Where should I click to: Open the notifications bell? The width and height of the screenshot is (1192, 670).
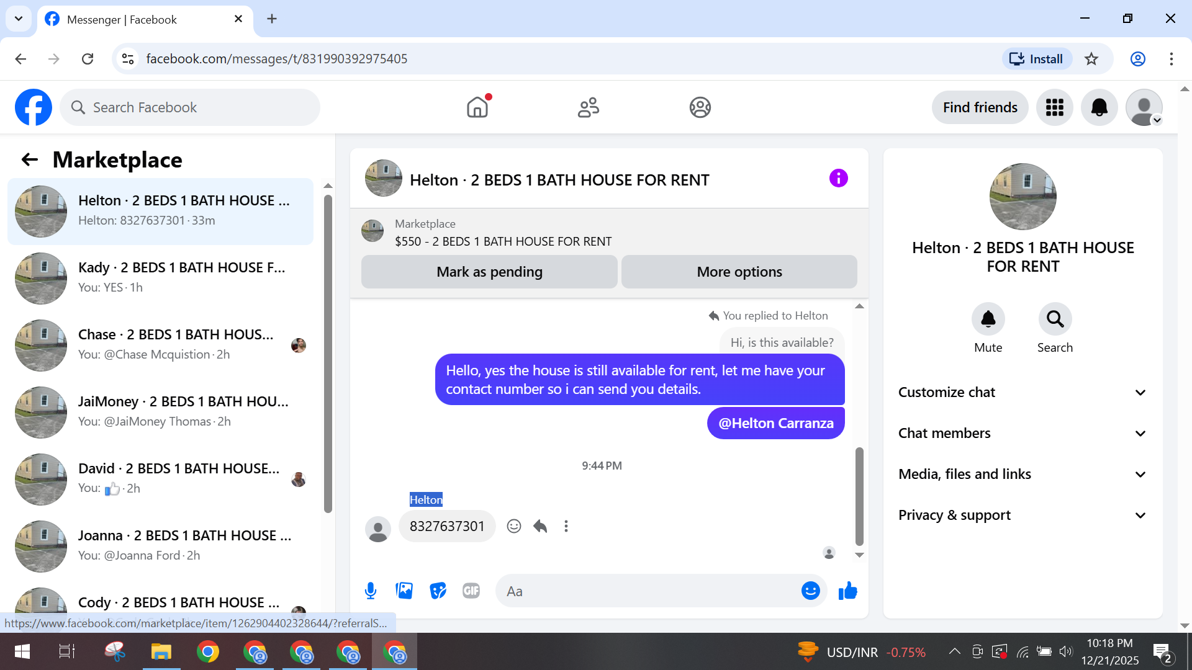coord(1099,107)
